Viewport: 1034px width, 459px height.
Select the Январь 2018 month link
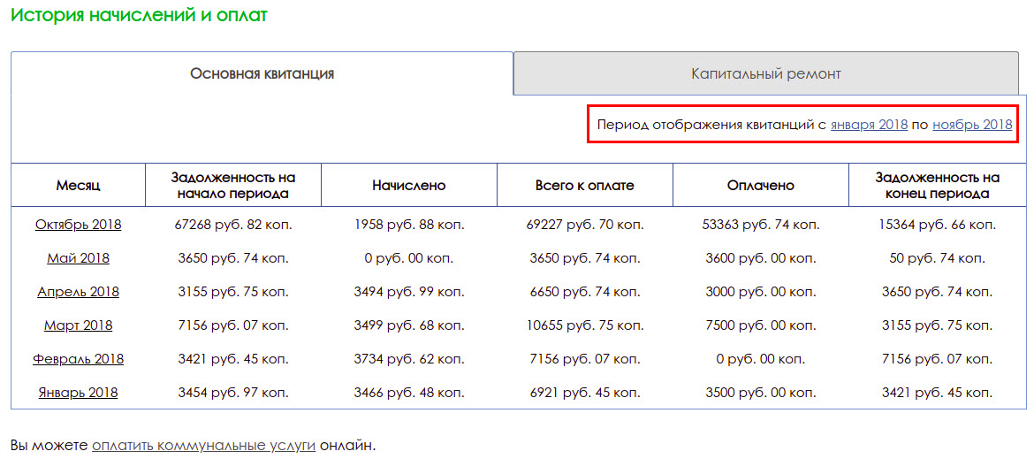click(x=78, y=393)
